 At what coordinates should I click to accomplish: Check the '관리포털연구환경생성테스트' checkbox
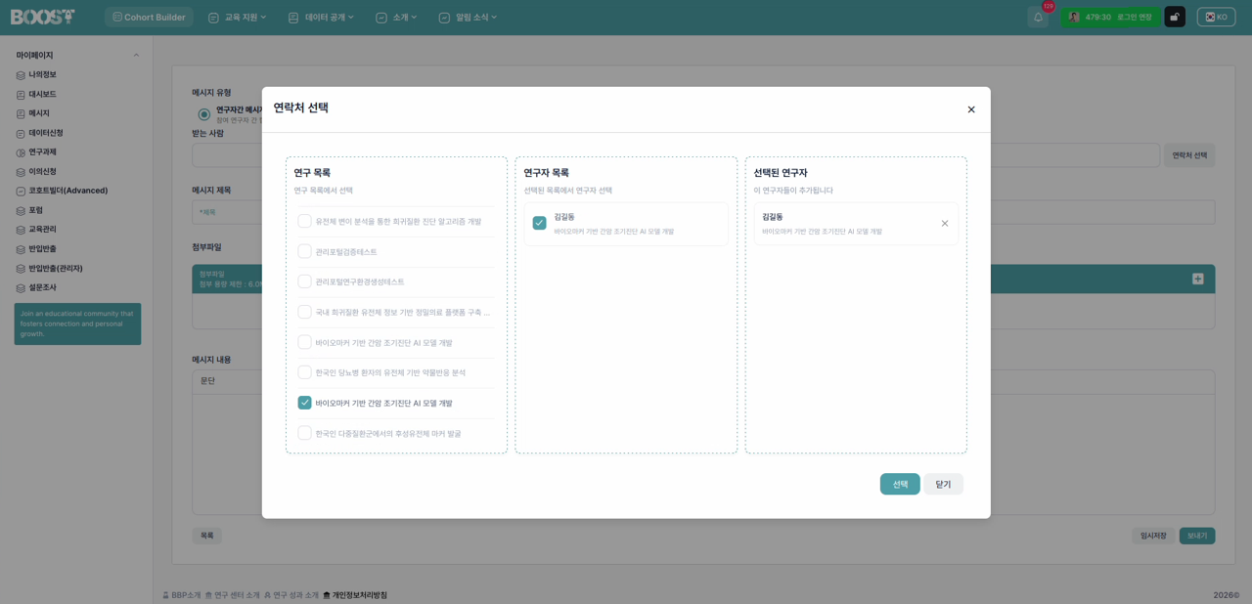(x=304, y=281)
